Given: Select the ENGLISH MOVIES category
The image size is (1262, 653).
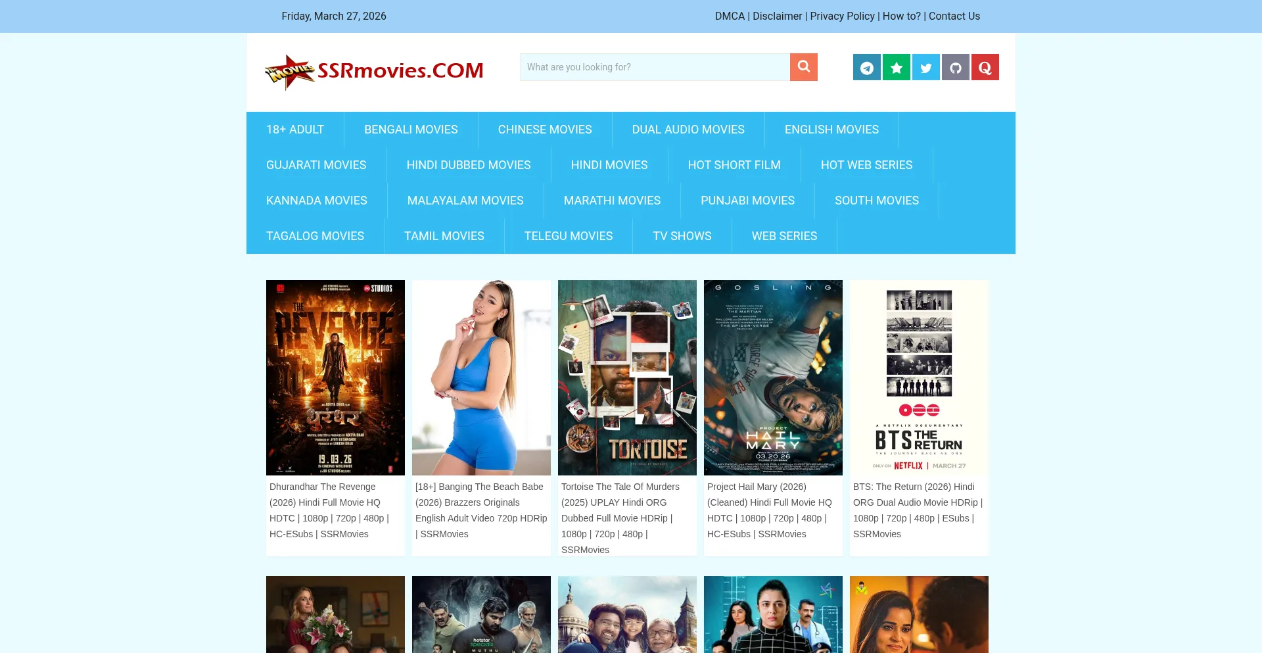Looking at the screenshot, I should pos(831,130).
